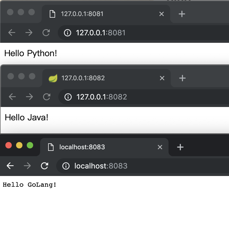229x230 pixels.
Task: Reload the 127.0.0.1:8081 page
Action: 46,33
